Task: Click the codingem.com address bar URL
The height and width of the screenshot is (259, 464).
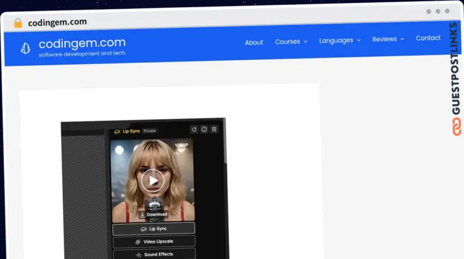Action: tap(57, 22)
